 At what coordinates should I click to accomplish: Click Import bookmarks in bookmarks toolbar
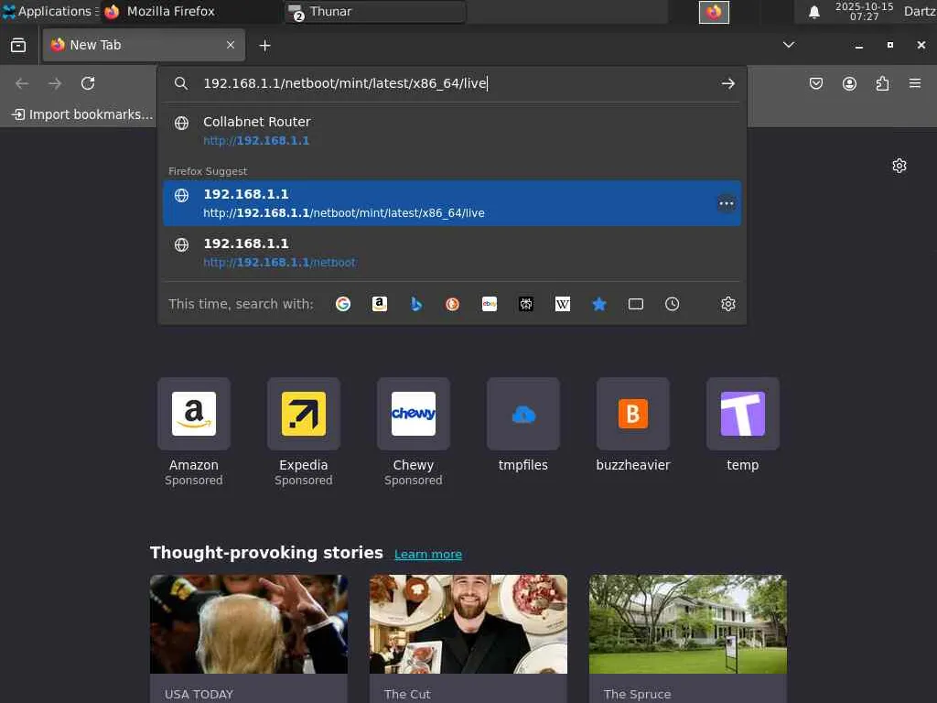point(82,114)
